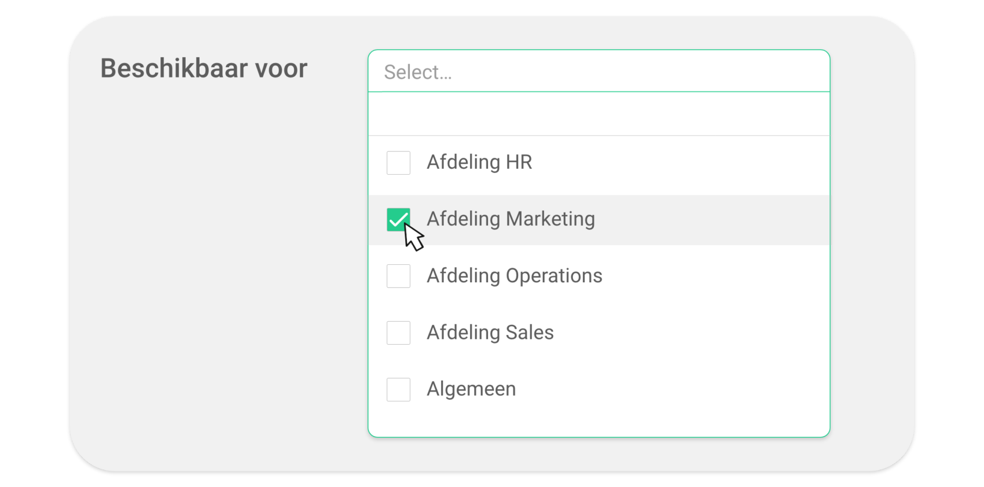Click the highlighted Marketing row's empty area
This screenshot has width=984, height=487.
(712, 220)
